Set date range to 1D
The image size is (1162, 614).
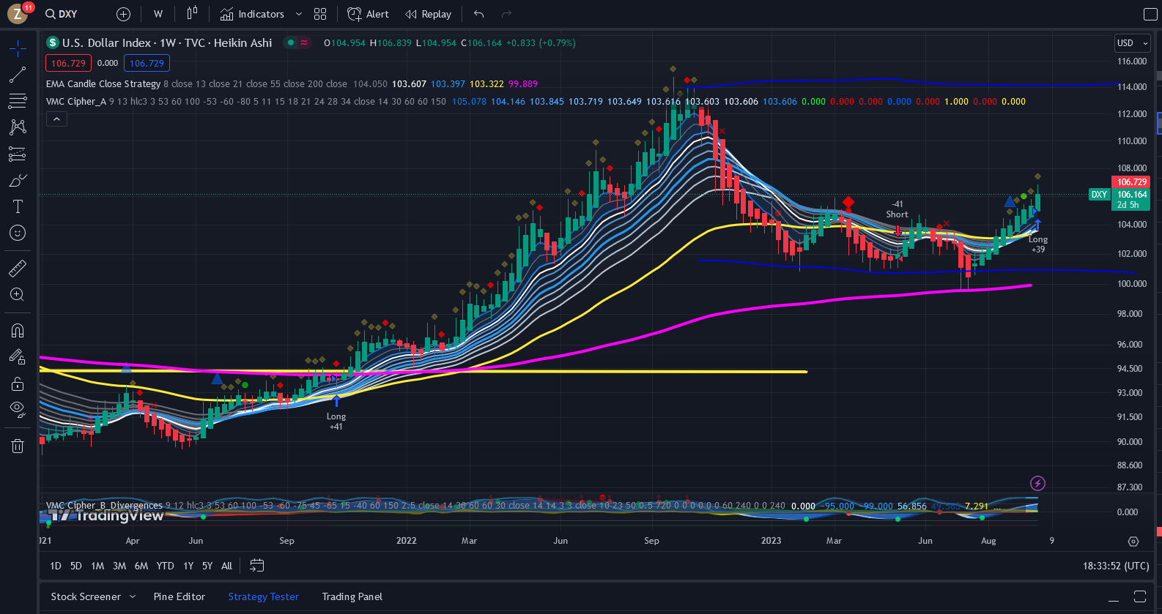coord(56,566)
